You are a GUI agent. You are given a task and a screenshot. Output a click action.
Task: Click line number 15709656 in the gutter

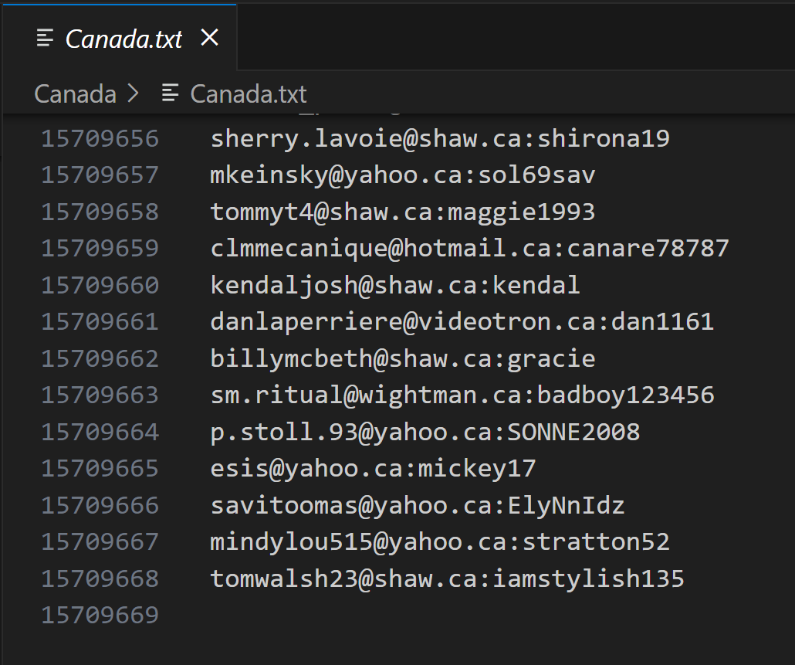pos(100,139)
